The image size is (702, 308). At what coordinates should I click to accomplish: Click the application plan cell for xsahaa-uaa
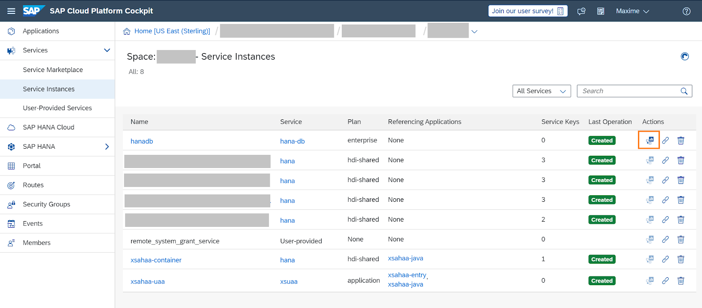pos(363,280)
